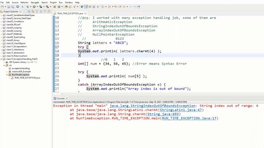Click code text letters.charAt(4) on line 18
Viewport: 264px width, 148px height.
click(137, 51)
